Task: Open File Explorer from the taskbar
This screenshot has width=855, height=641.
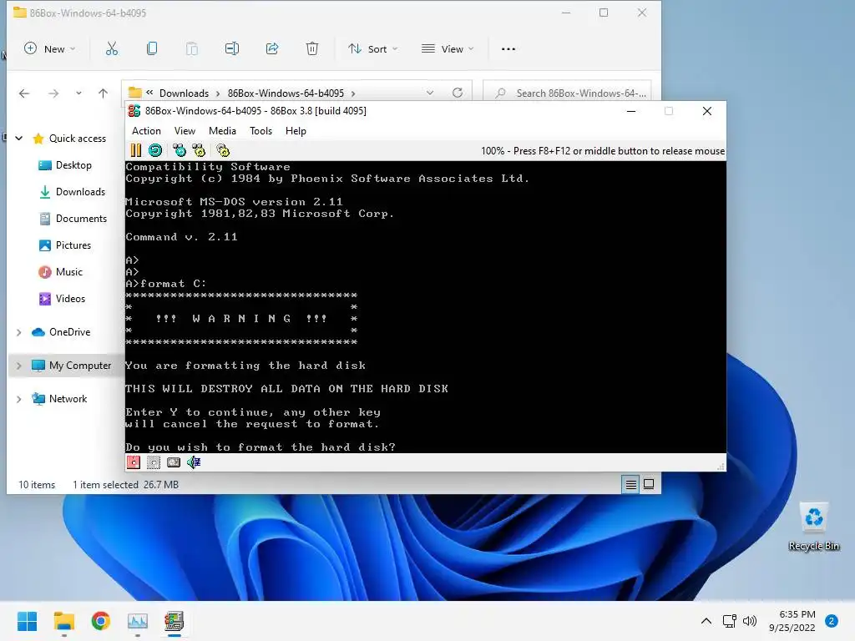Action: point(63,621)
